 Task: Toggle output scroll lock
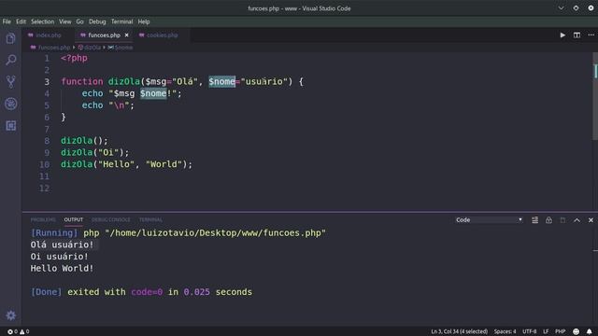coord(548,220)
